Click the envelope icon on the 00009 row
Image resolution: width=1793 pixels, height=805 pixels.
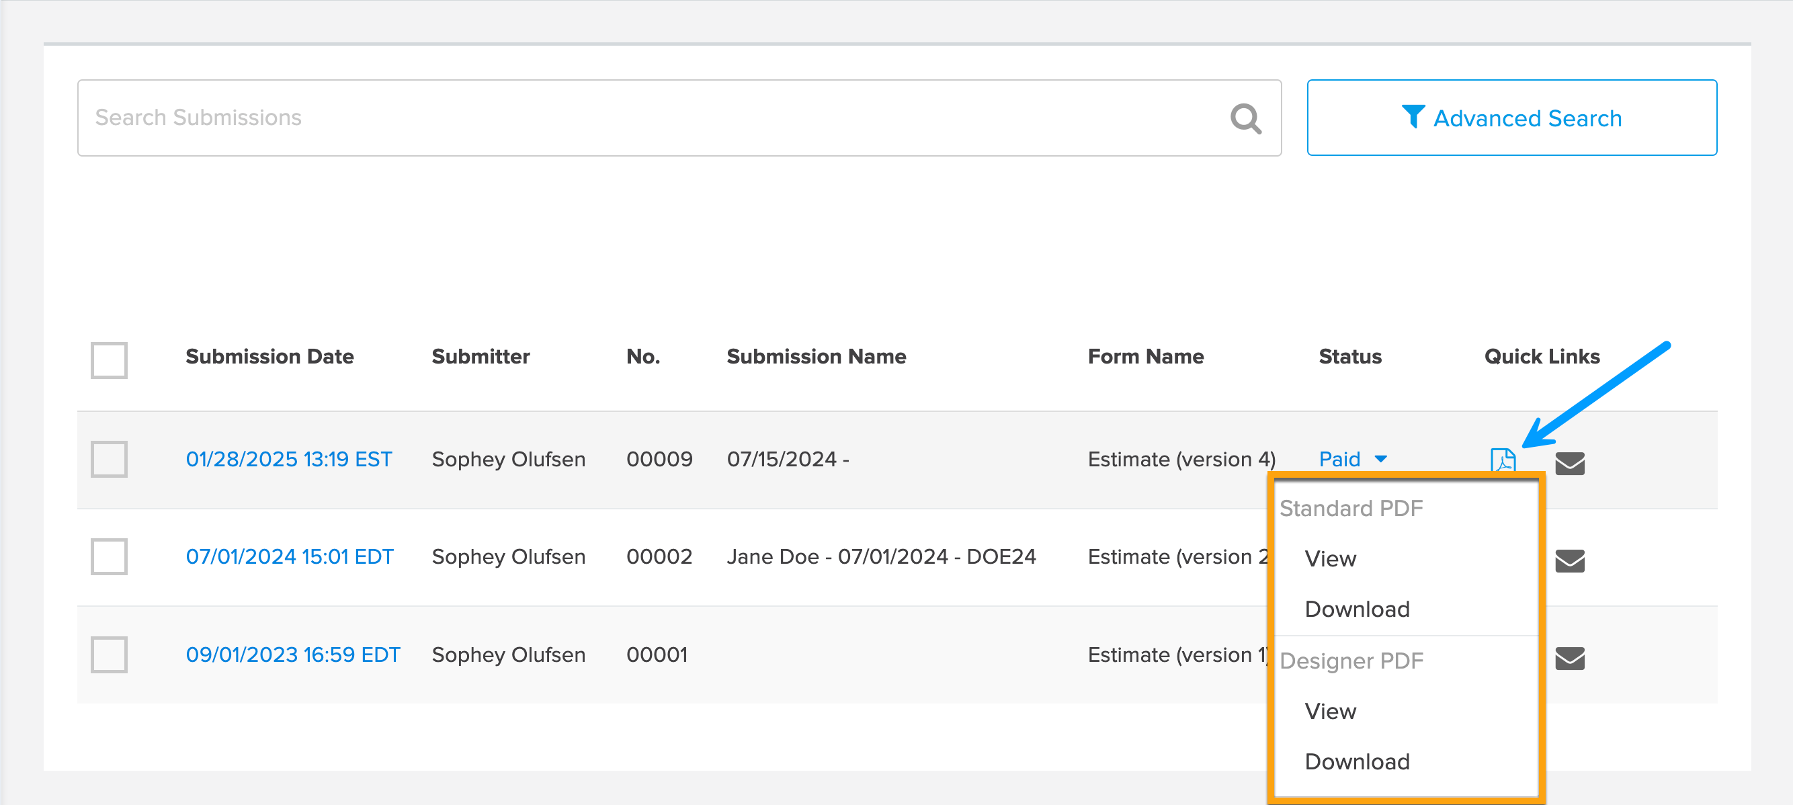point(1571,463)
